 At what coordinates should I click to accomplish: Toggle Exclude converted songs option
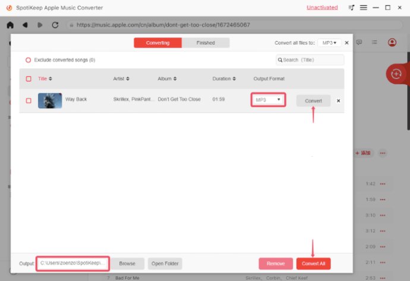(29, 60)
